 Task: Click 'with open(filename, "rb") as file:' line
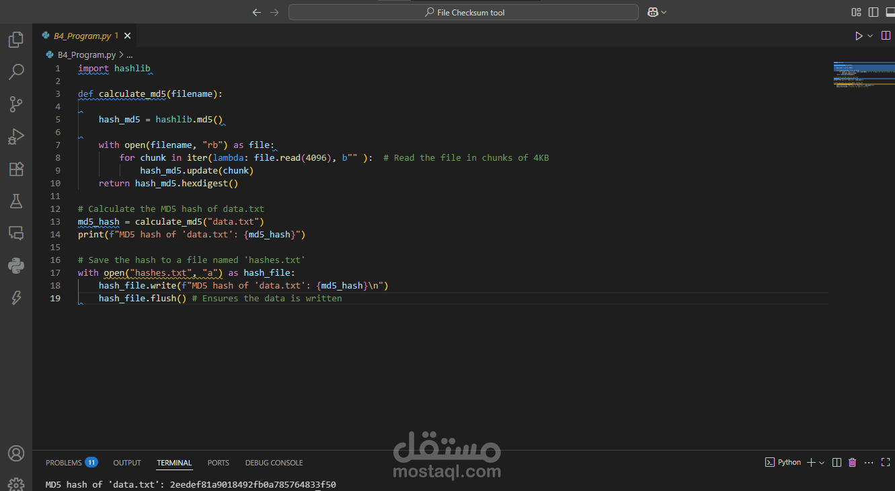(187, 145)
